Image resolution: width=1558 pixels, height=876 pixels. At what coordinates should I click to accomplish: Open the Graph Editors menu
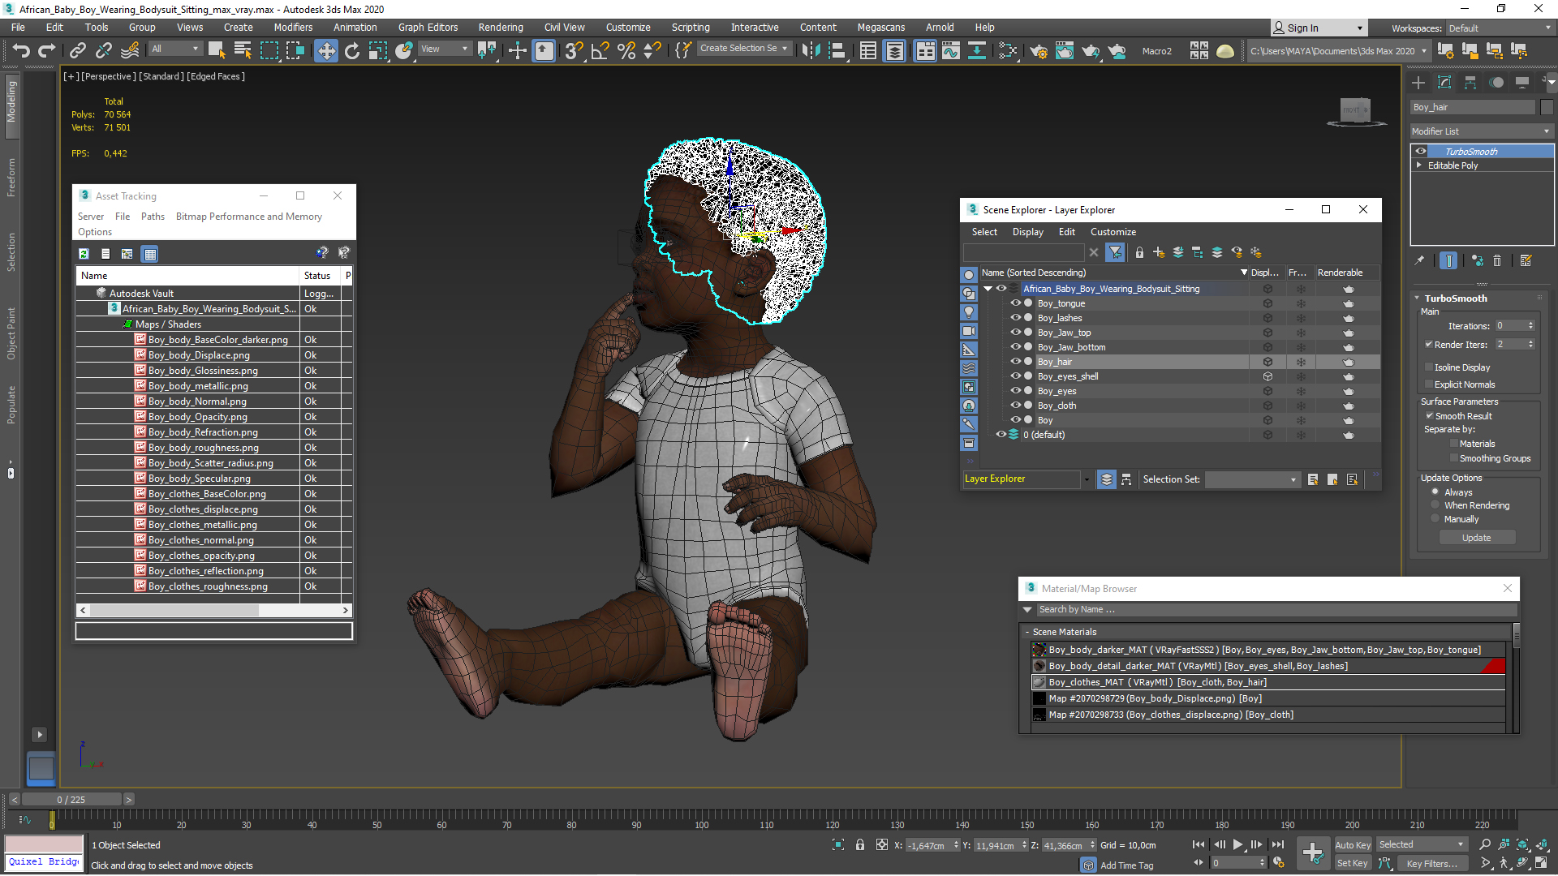(x=428, y=28)
